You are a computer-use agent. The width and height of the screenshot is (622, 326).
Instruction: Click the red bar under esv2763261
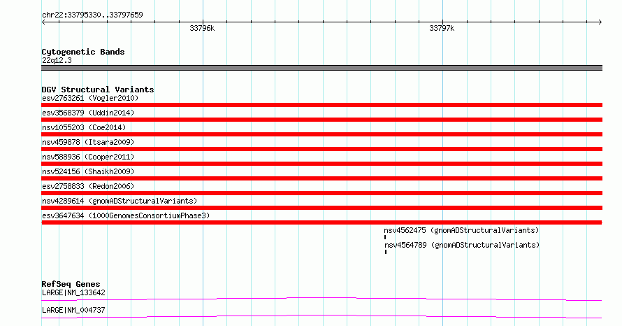tap(321, 105)
